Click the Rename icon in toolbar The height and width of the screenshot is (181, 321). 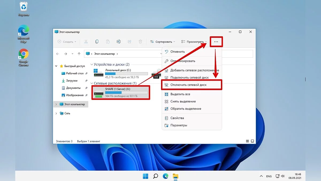(x=119, y=42)
